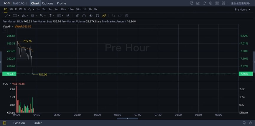Delete all drawings with trash icon
255x126 pixels.
coord(127,16)
